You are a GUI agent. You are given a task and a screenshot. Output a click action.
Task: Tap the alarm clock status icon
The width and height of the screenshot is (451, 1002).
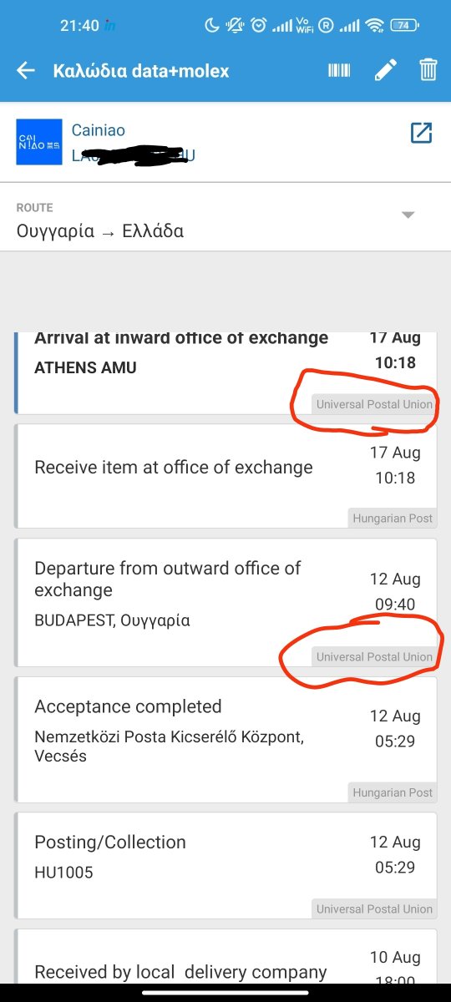click(x=259, y=25)
